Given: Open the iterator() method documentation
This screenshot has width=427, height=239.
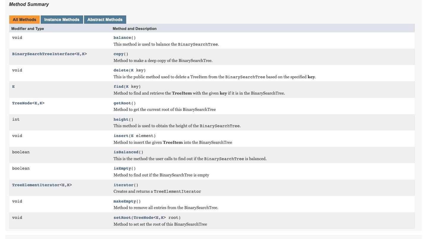Looking at the screenshot, I should point(123,185).
